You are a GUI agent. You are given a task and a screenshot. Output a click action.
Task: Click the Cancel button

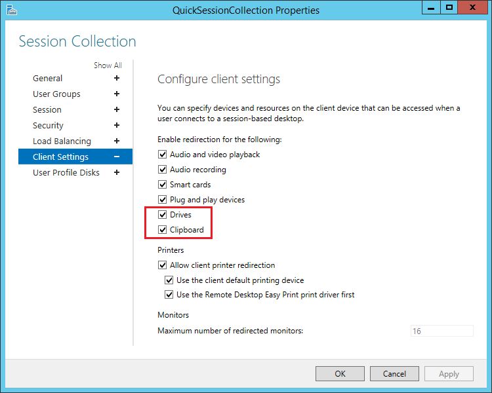[x=394, y=373]
